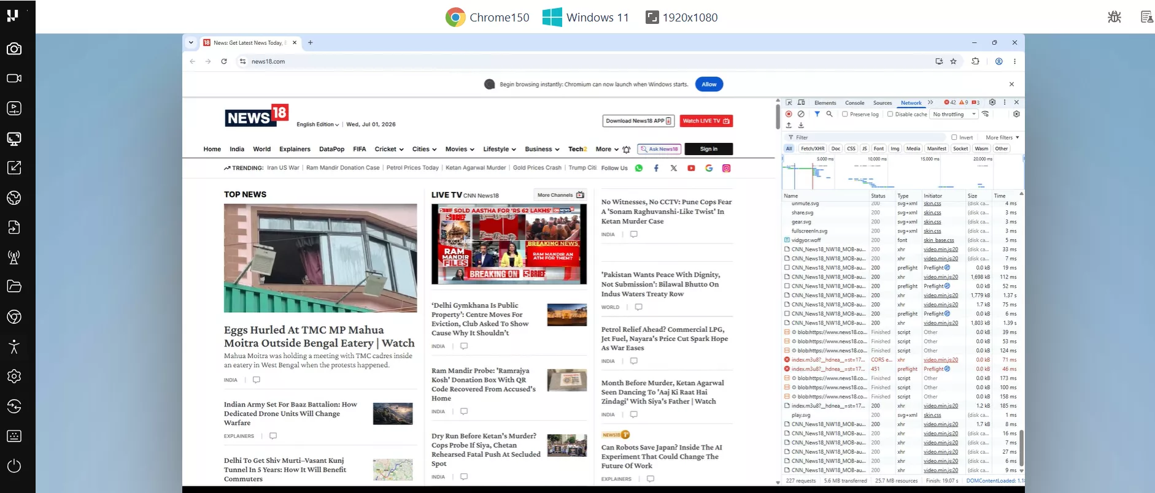Open the WhatsApp follow icon
Image resolution: width=1155 pixels, height=493 pixels.
(639, 168)
